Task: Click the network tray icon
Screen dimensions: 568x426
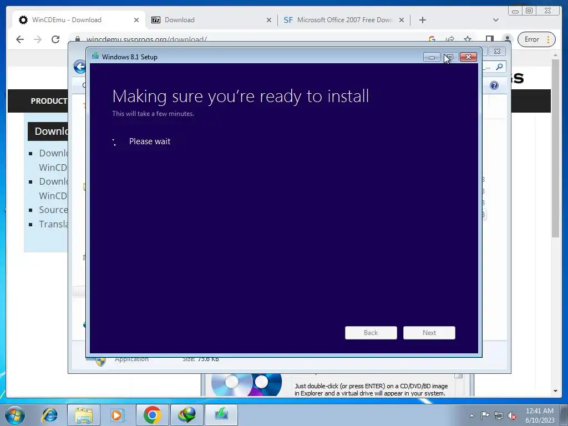Action: [499, 415]
